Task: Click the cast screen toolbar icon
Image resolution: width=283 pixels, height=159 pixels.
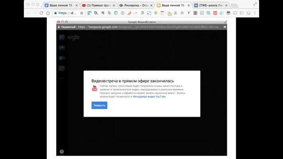Action: (235, 13)
